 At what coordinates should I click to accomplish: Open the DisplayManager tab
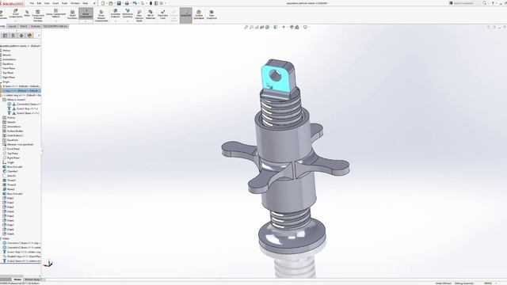click(30, 36)
